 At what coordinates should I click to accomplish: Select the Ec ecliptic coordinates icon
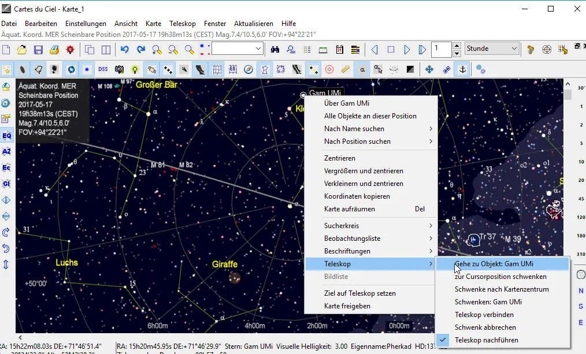click(6, 168)
